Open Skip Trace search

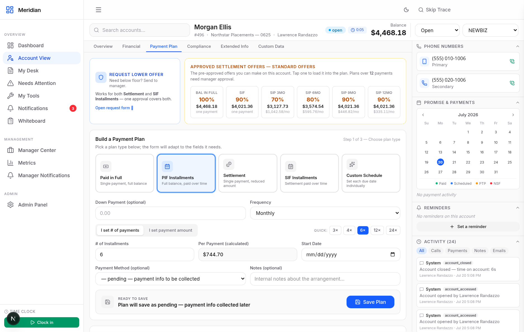[x=435, y=10]
